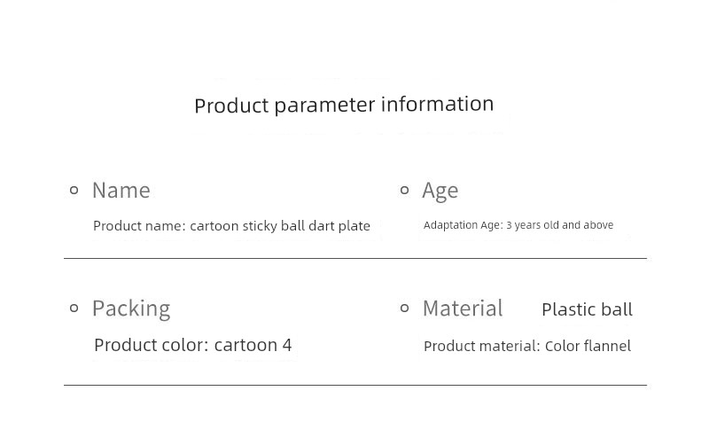
Task: Click the 'Product color:' label text
Action: click(x=151, y=345)
